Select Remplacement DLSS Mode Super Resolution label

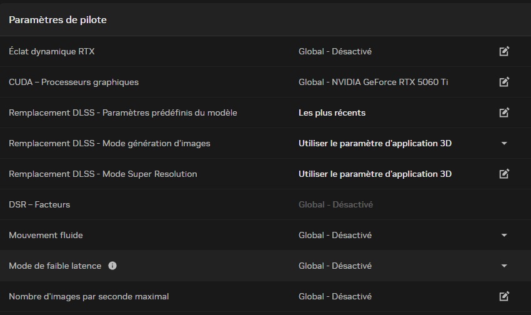(x=103, y=174)
